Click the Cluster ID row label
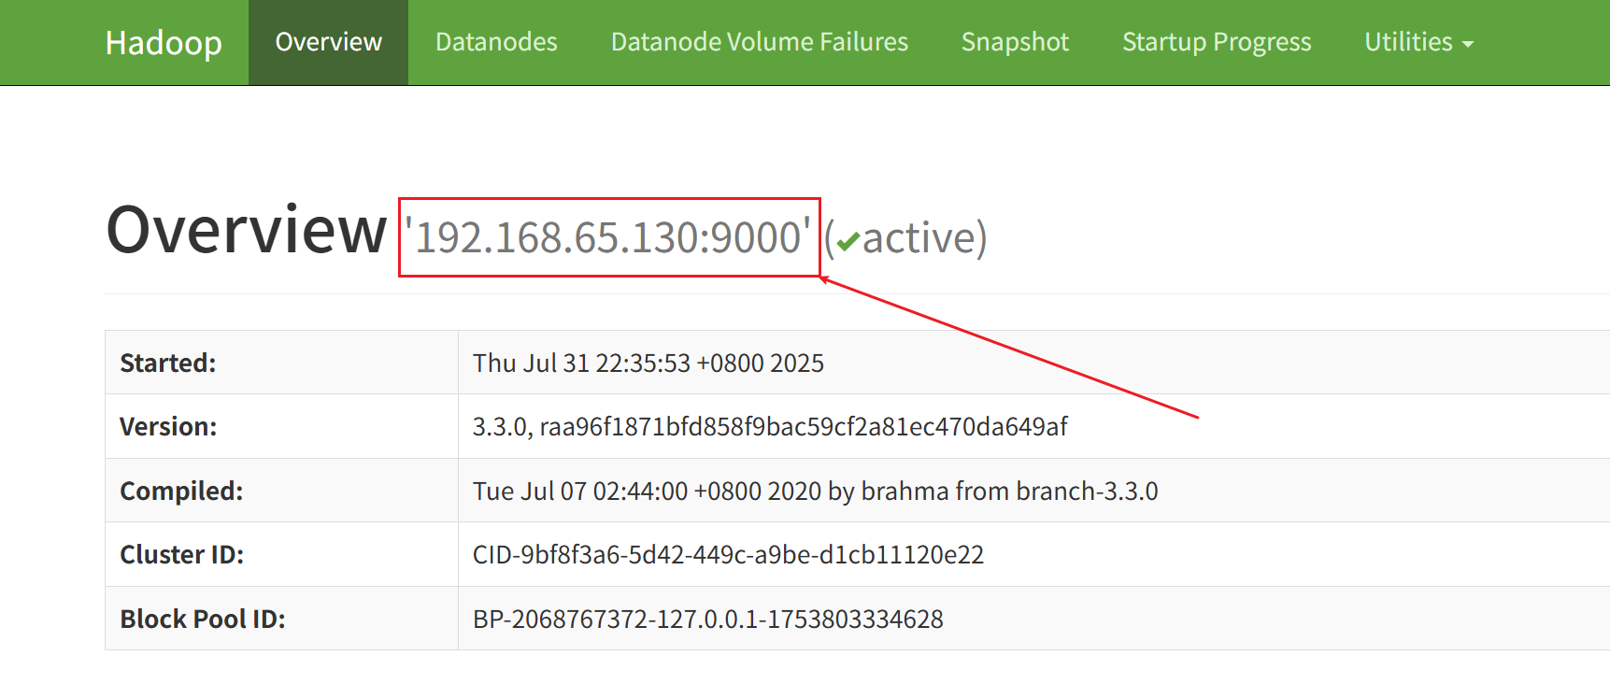The height and width of the screenshot is (684, 1610). 182,555
